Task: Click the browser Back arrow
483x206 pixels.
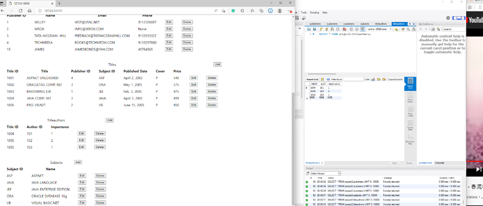Action: pyautogui.click(x=3, y=10)
